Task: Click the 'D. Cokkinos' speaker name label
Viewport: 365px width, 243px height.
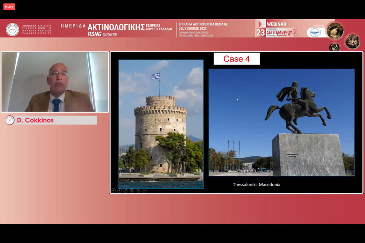Action: pyautogui.click(x=35, y=120)
